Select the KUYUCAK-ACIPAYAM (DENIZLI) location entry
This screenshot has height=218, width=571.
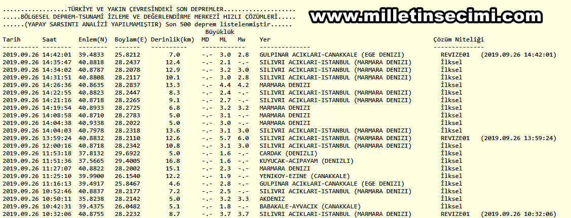(x=307, y=161)
